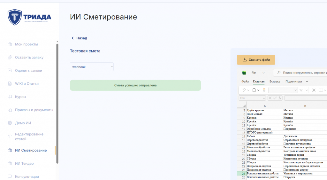Click the Триада shield logo
The image size is (327, 180).
tap(15, 17)
